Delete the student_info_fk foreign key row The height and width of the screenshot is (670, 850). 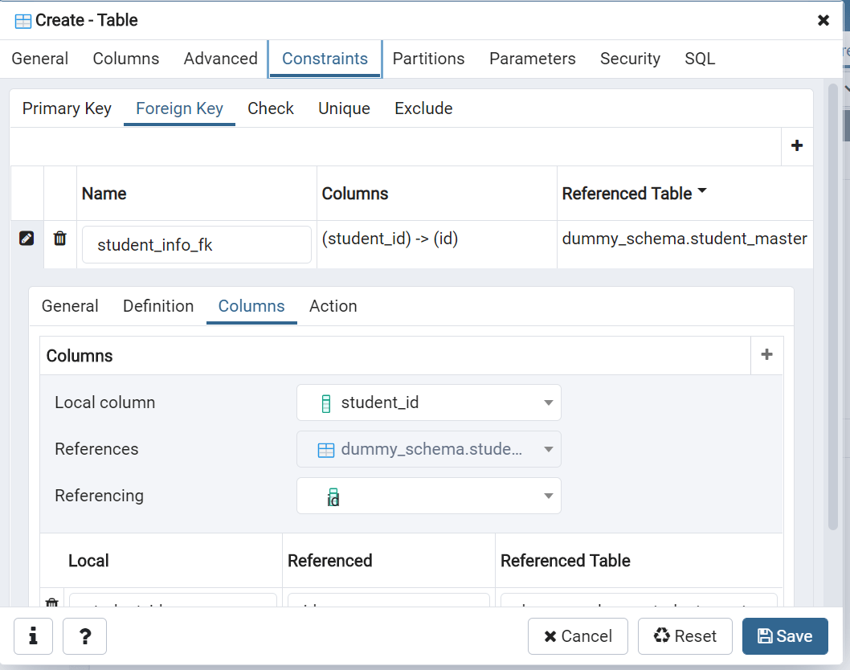coord(59,239)
